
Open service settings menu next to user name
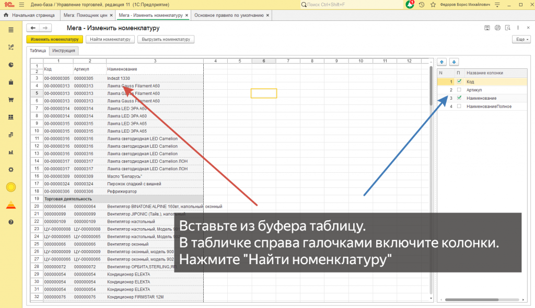[497, 5]
